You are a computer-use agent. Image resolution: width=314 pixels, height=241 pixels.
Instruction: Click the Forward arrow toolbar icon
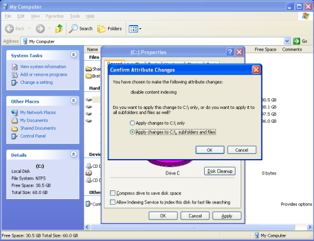point(40,29)
